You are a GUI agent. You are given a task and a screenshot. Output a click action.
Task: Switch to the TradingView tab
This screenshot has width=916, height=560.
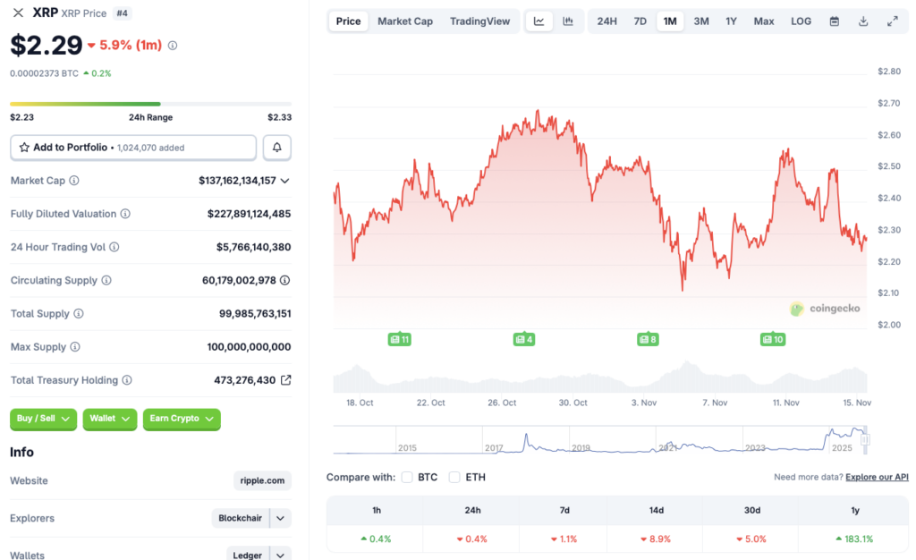coord(480,21)
